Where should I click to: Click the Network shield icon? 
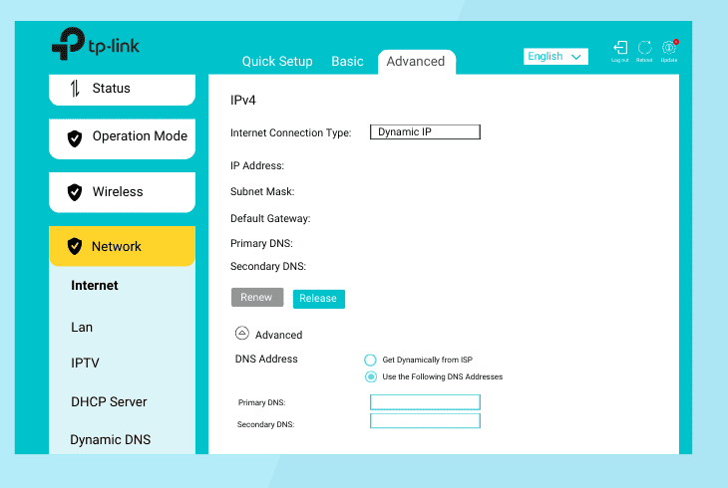75,246
